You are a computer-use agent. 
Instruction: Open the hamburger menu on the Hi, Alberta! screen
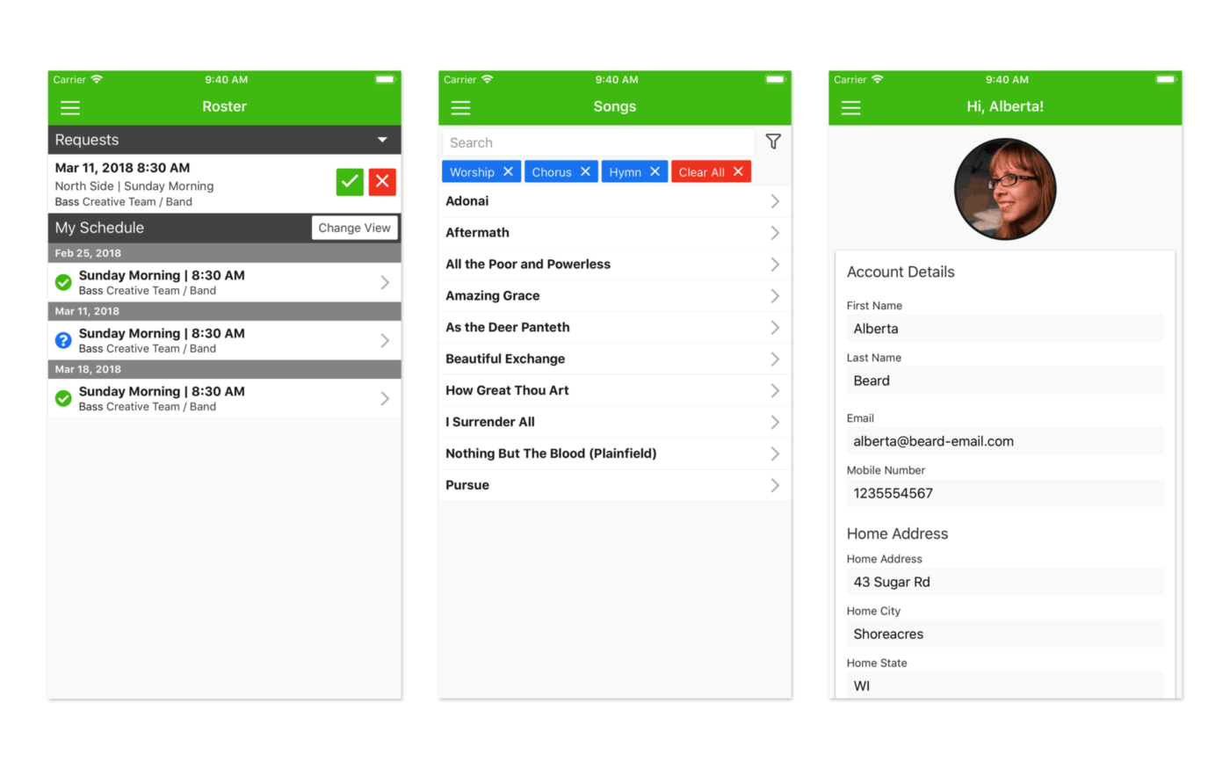(850, 107)
